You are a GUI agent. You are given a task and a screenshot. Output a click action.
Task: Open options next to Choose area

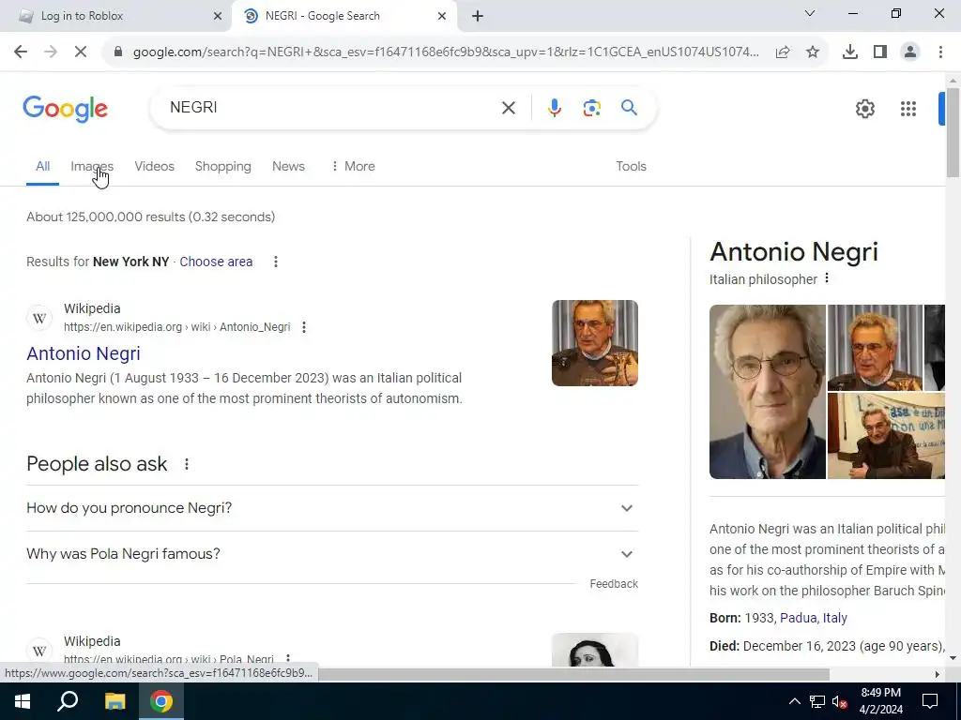[276, 262]
